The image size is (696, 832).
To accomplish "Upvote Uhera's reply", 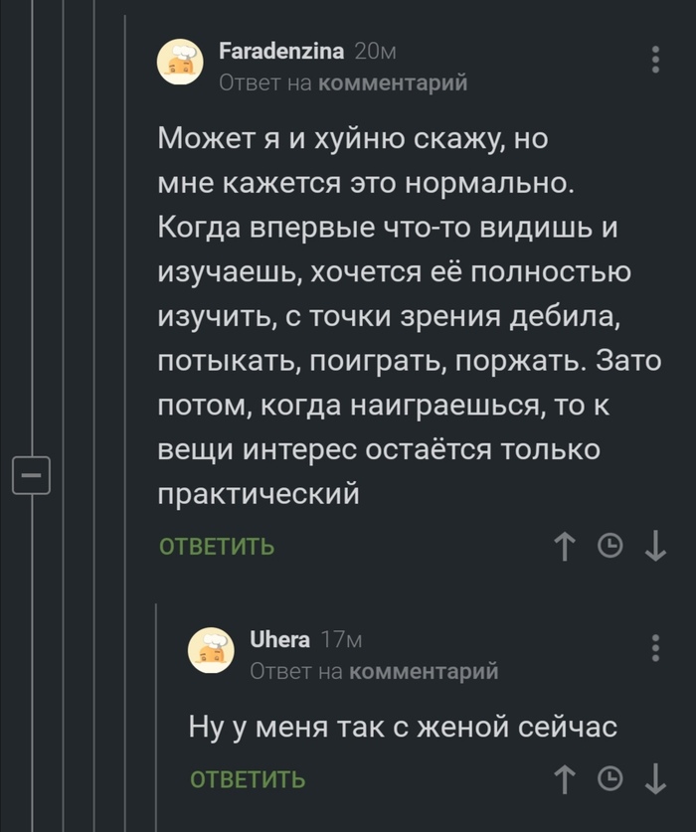I will point(565,781).
